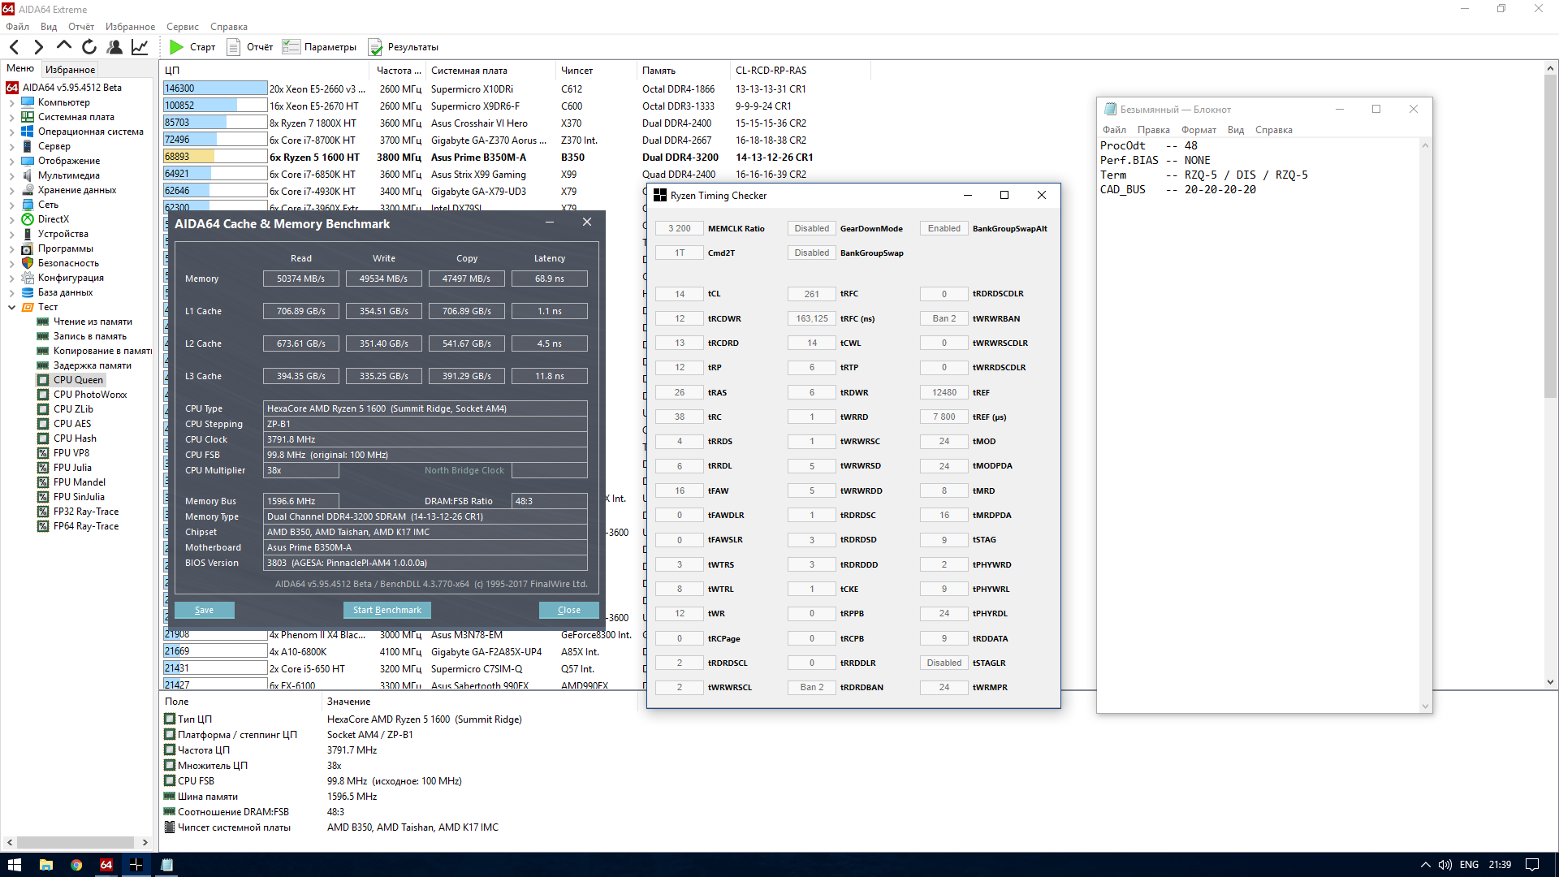Expand the Компьютер tree node
The width and height of the screenshot is (1559, 877).
coord(11,103)
